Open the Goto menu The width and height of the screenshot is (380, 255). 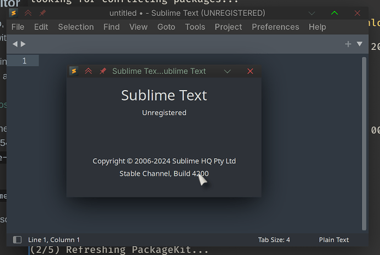pyautogui.click(x=166, y=27)
